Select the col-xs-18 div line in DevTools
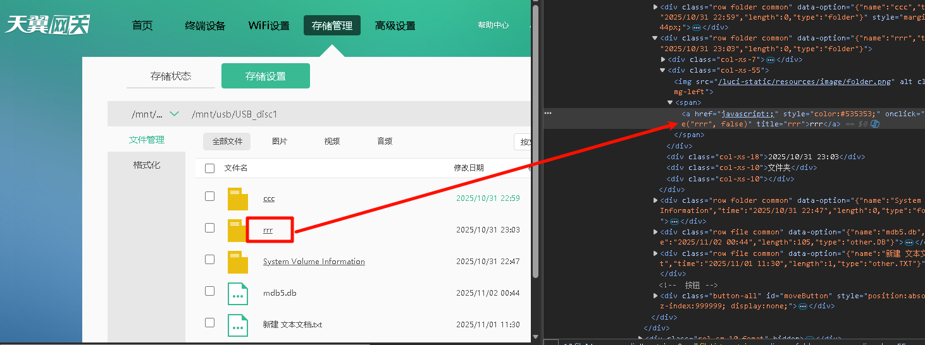 [766, 157]
